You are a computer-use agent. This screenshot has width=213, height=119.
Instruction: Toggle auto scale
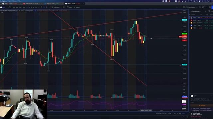183,114
